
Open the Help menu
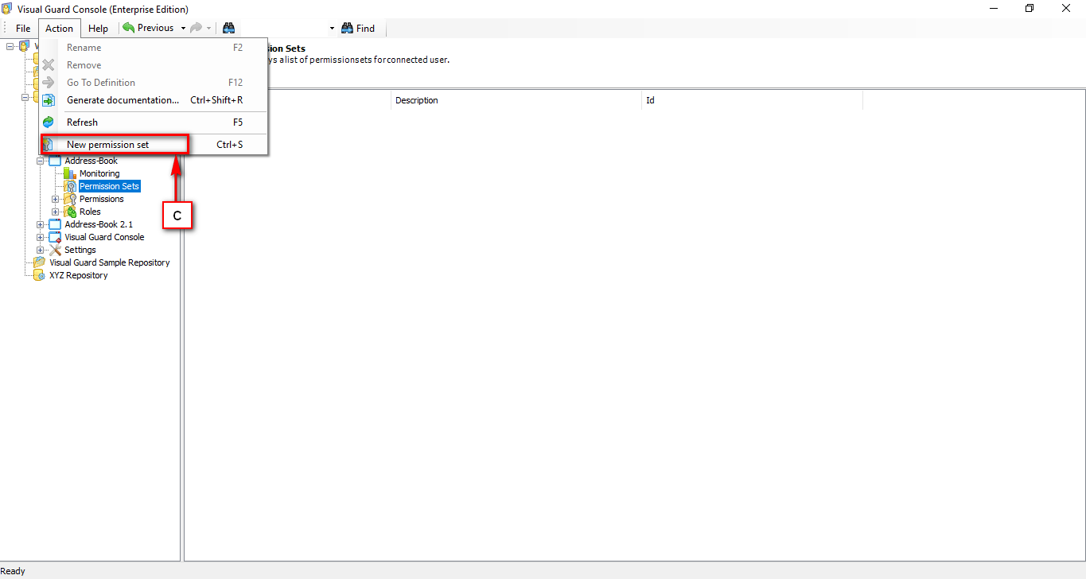[98, 28]
